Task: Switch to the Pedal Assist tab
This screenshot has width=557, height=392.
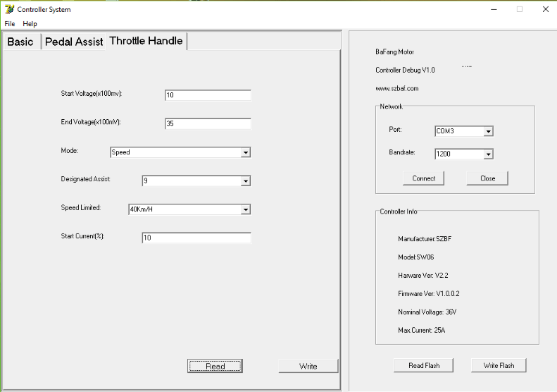Action: (x=74, y=42)
